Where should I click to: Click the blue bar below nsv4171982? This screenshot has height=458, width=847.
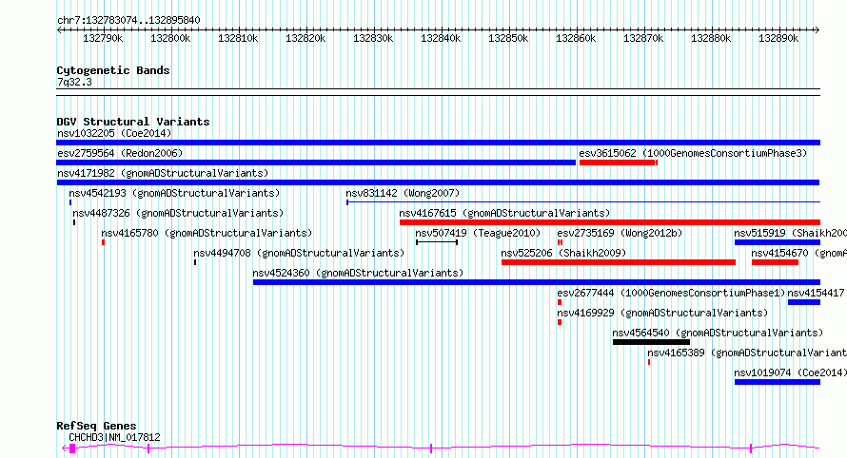438,182
